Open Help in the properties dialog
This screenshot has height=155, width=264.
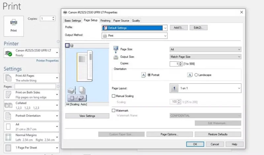tap(235, 144)
